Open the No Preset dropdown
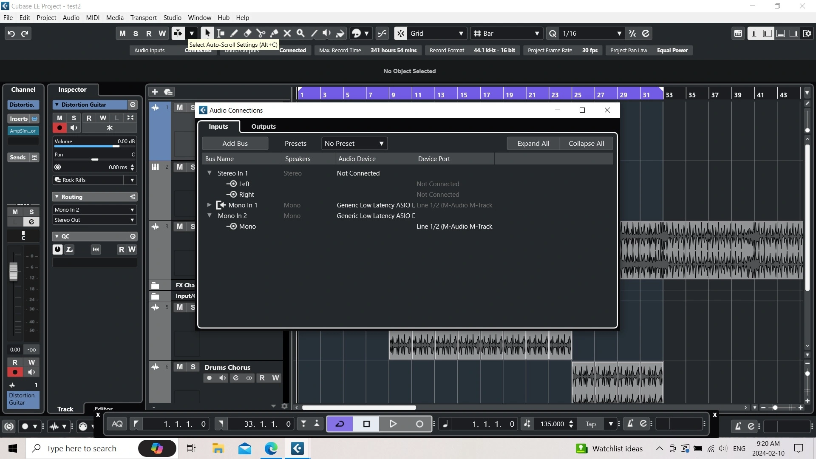This screenshot has width=816, height=459. point(354,144)
